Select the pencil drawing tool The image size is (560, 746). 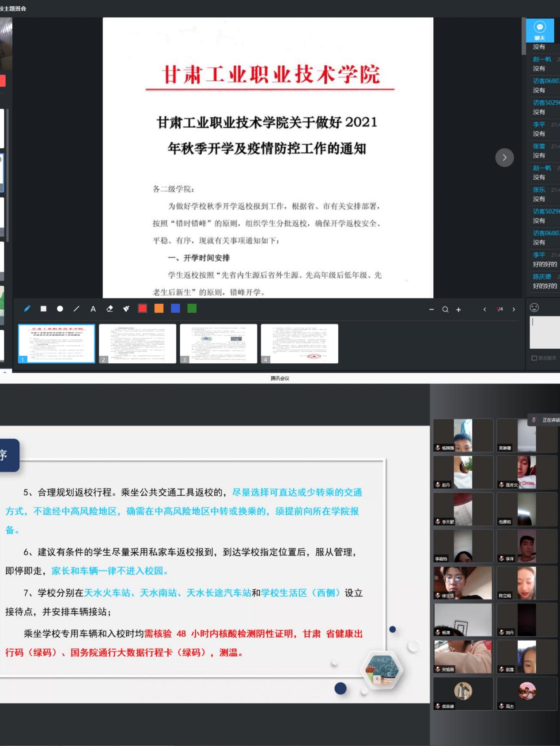27,309
